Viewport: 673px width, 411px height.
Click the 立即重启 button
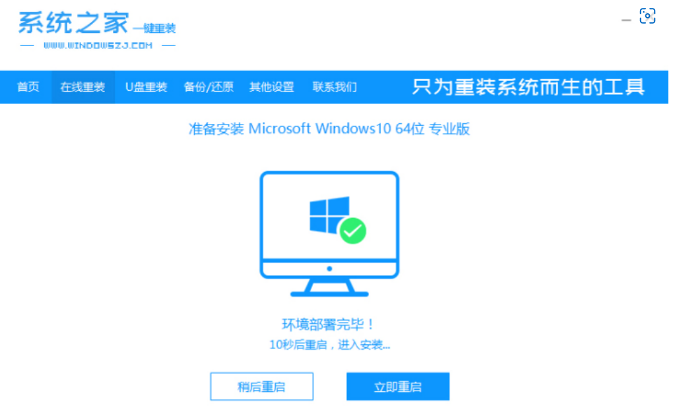tap(398, 387)
